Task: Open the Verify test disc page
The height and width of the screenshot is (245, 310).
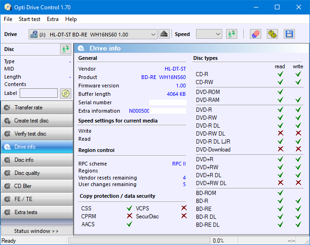Action: (37, 134)
